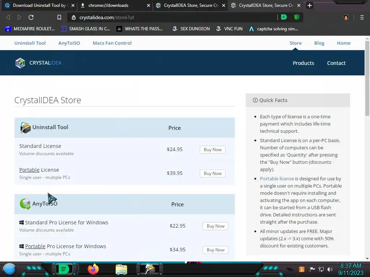
Task: Reload the page with the refresh icon
Action: coord(31,17)
